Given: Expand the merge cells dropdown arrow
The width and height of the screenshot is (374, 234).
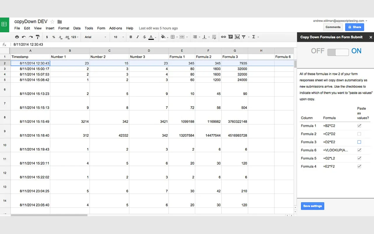Looking at the screenshot, I should (x=186, y=37).
